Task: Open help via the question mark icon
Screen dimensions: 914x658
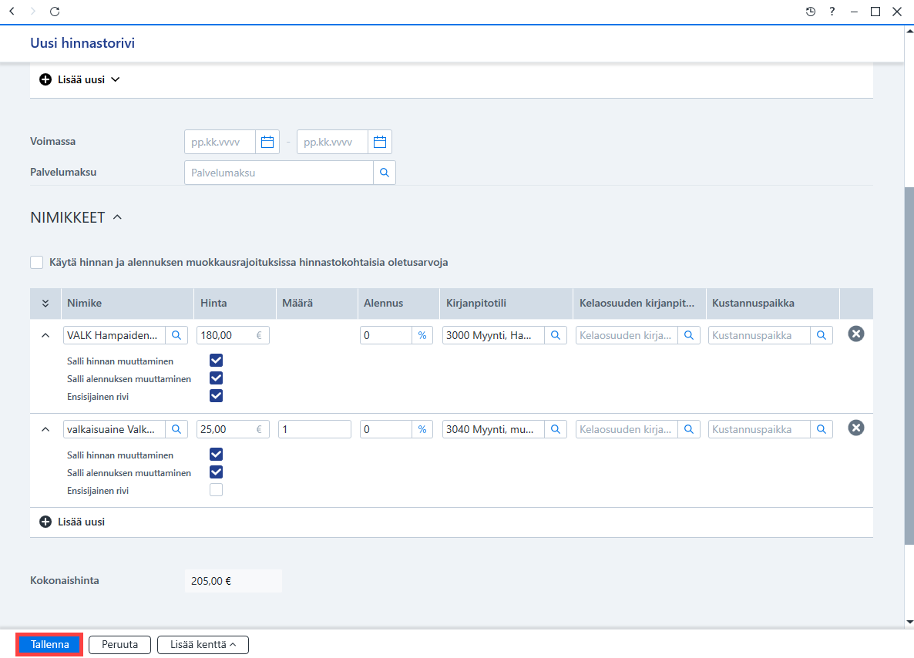Action: pos(832,11)
